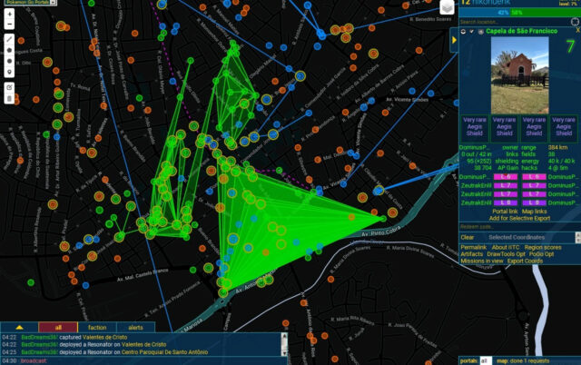Expand the chat panel with up arrow
Screen dimensions: 581x365
click(19, 327)
